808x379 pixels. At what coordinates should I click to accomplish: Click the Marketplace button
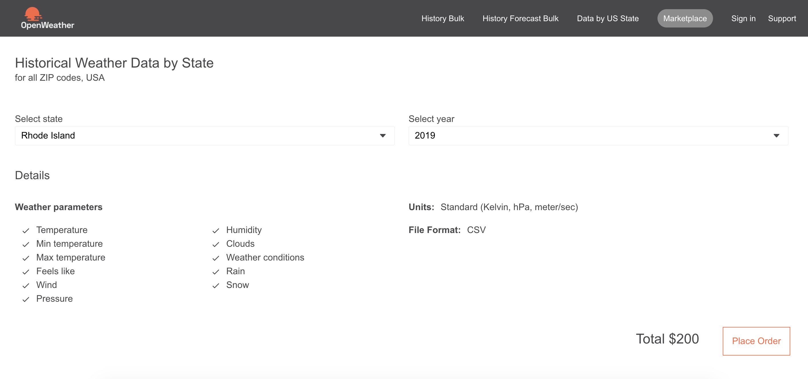click(685, 19)
